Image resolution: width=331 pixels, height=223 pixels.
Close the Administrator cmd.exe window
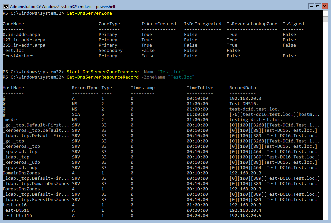[324, 6]
